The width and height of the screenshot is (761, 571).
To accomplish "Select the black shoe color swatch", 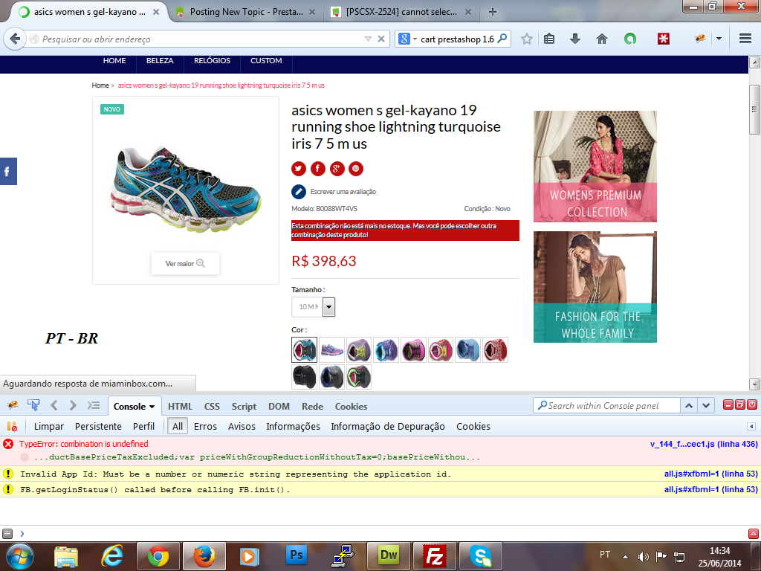I will click(304, 377).
